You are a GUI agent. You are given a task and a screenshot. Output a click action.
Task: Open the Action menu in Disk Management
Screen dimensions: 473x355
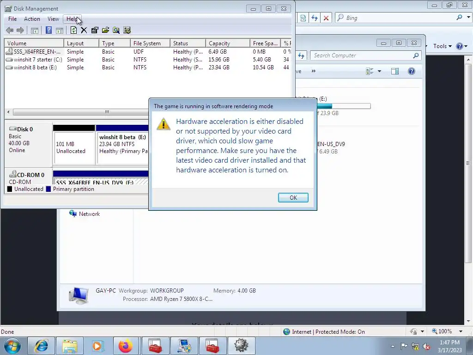32,18
